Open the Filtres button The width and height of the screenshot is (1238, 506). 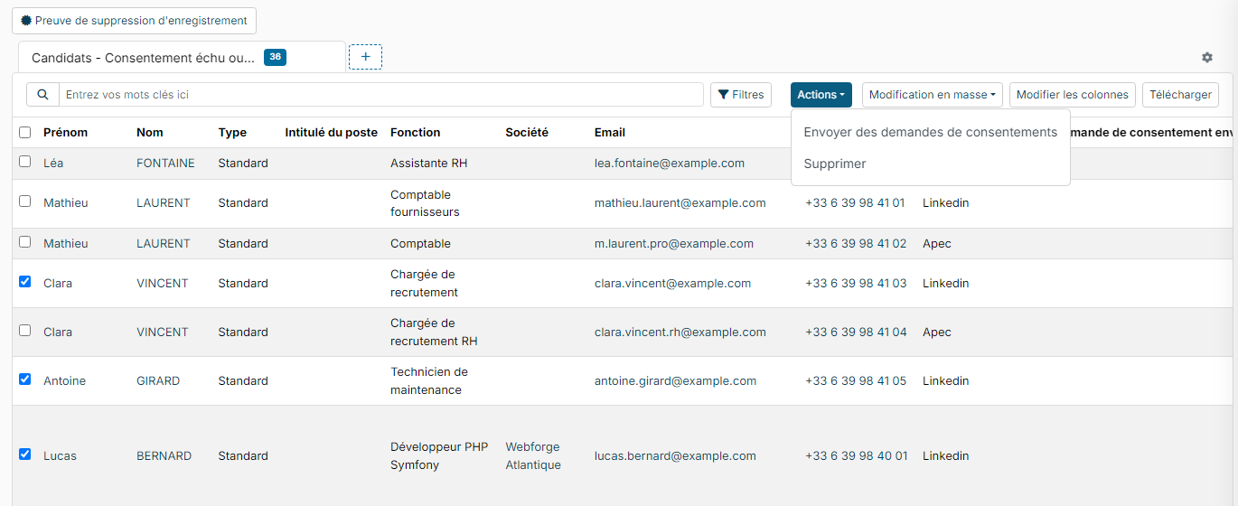point(741,95)
